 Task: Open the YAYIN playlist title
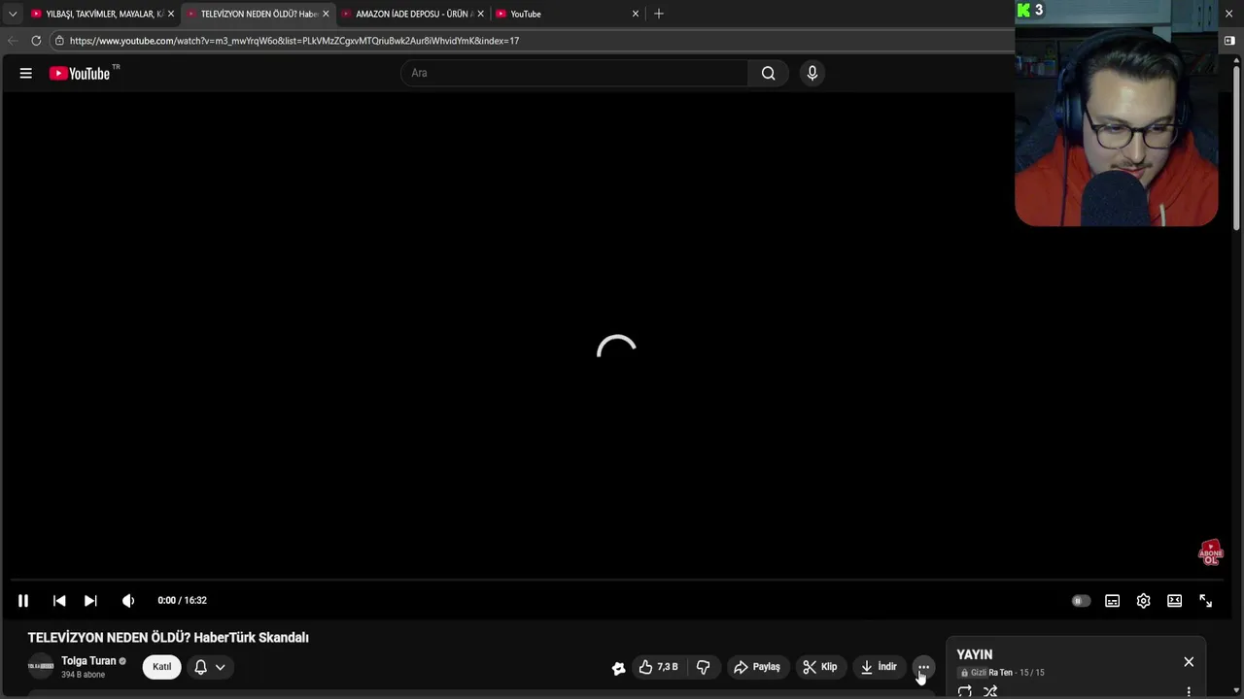(x=975, y=655)
